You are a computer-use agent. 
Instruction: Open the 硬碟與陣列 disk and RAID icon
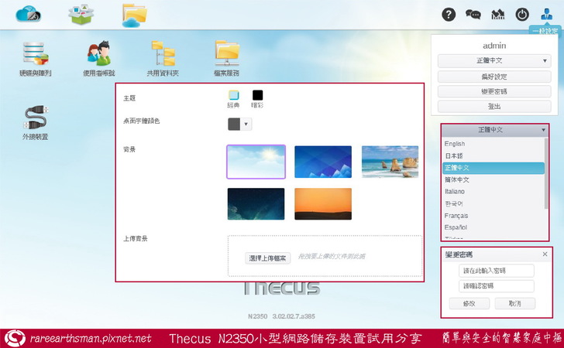click(36, 54)
